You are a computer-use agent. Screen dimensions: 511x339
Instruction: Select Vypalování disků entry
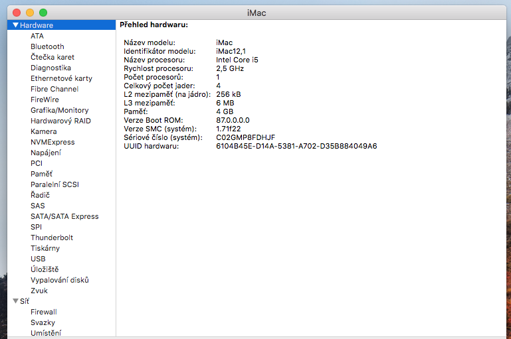60,280
